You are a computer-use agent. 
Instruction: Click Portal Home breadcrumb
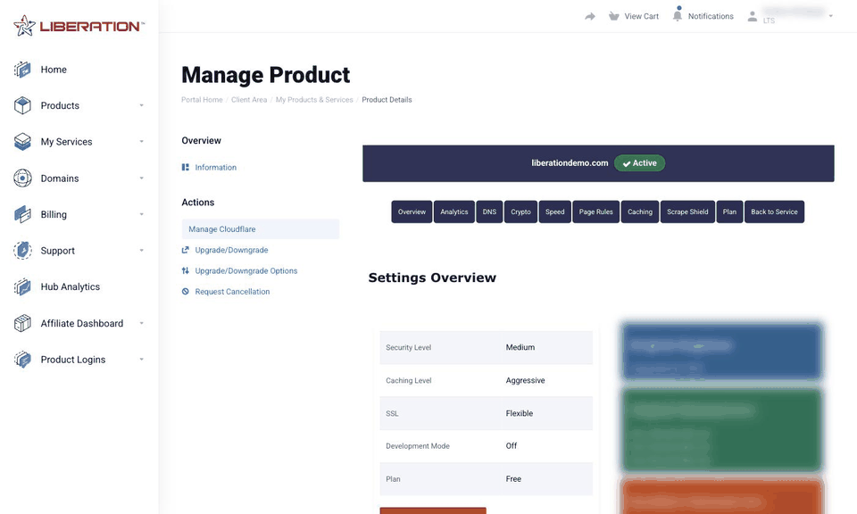(202, 99)
